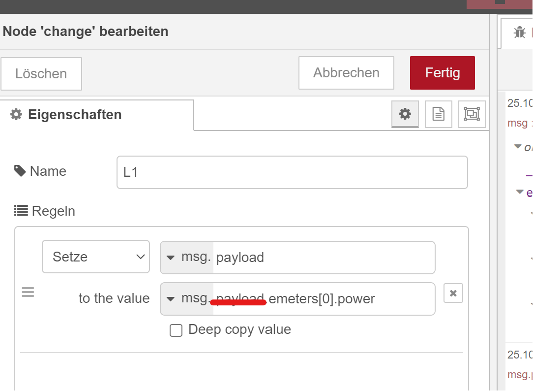This screenshot has width=533, height=391.
Task: Open the msg type selector for payload
Action: [x=187, y=257]
